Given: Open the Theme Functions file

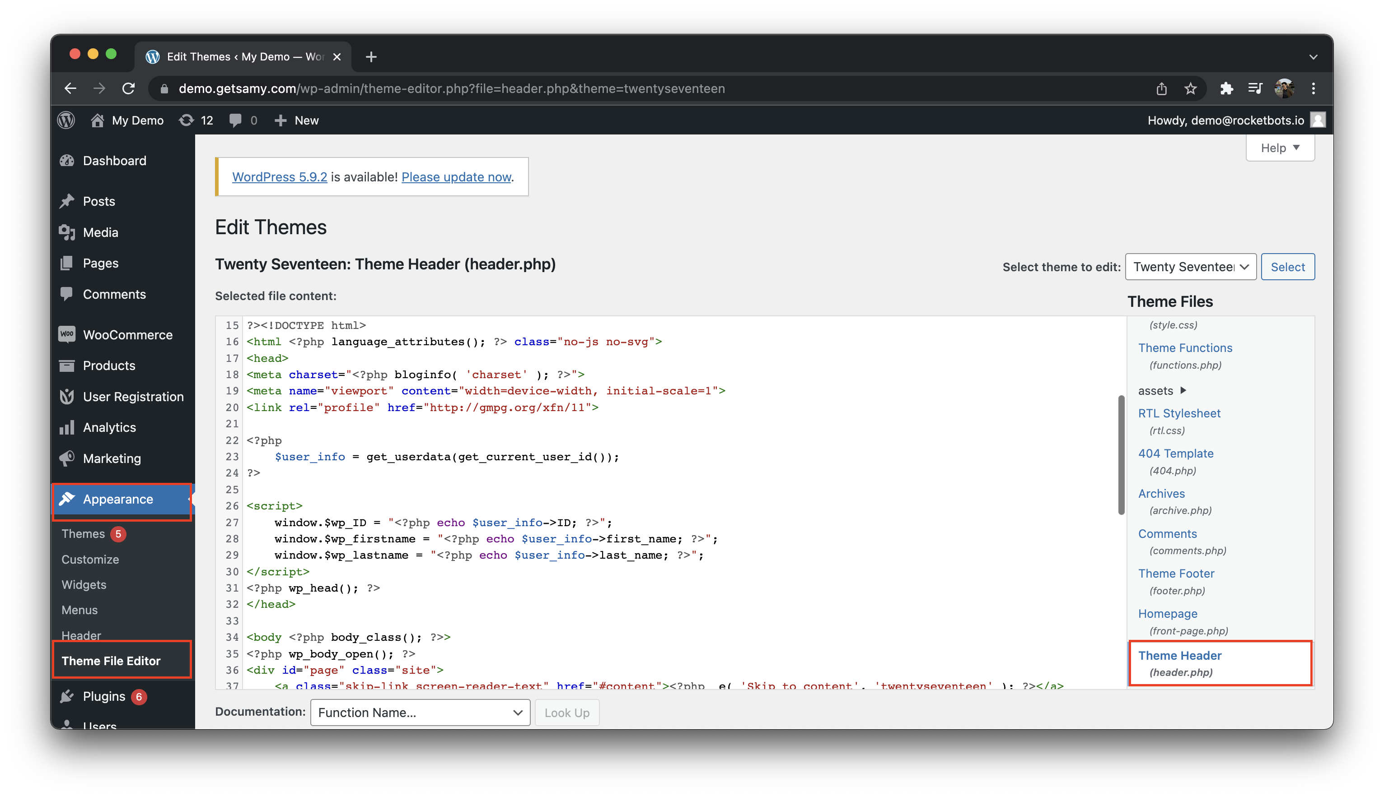Looking at the screenshot, I should tap(1184, 347).
